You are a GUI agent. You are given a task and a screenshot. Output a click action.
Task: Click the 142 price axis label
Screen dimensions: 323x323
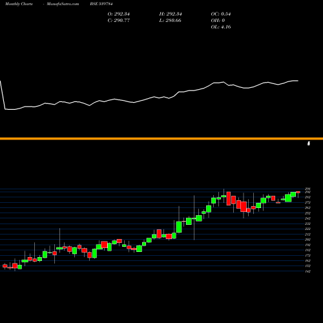pos(307,271)
